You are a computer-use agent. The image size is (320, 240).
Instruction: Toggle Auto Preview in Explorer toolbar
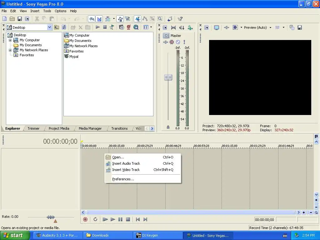[112, 27]
